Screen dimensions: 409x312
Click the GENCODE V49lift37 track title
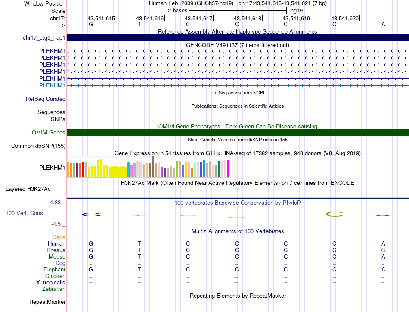click(x=238, y=45)
